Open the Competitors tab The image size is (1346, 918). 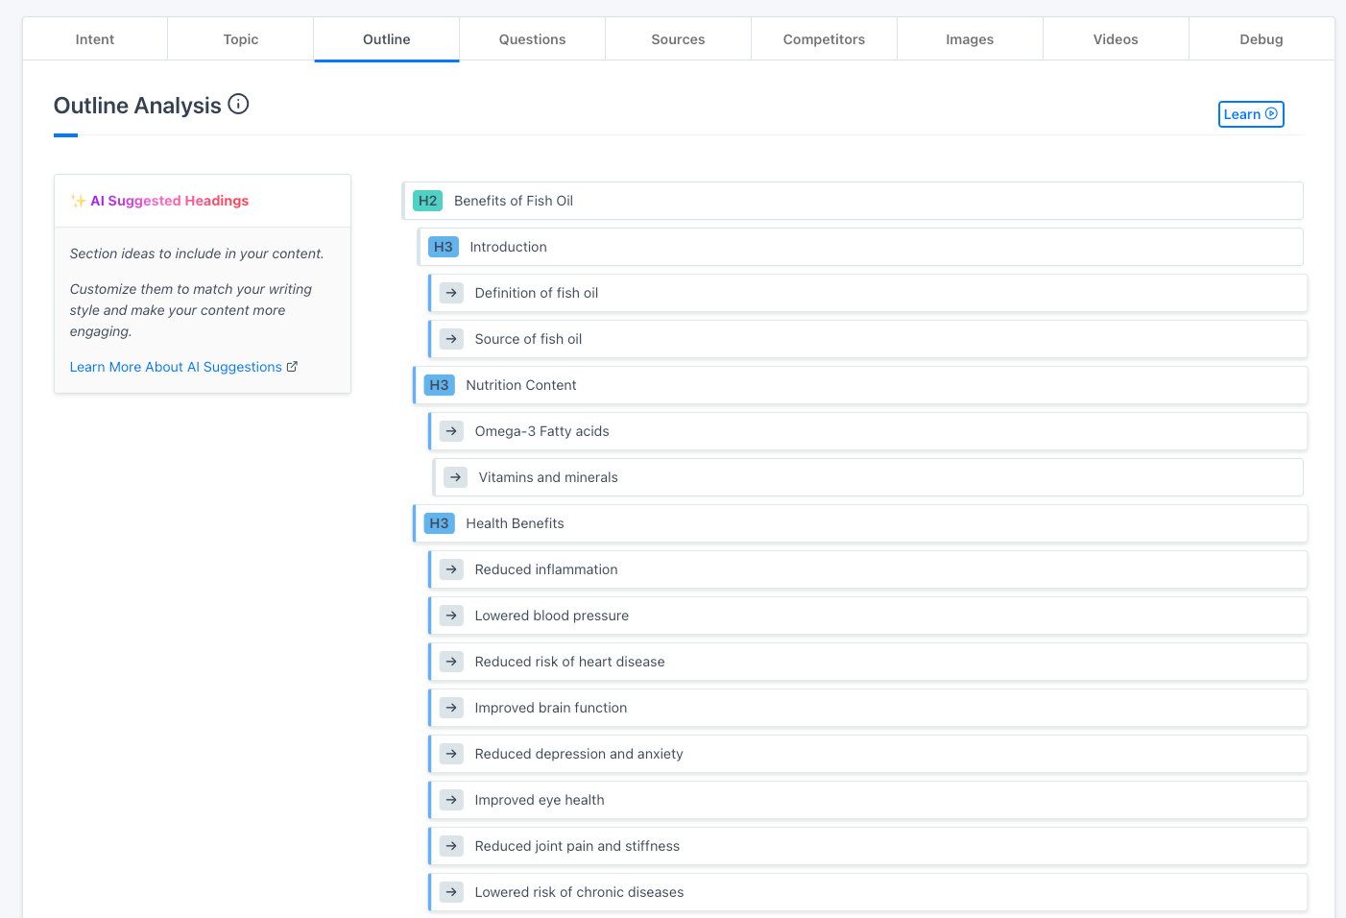pyautogui.click(x=824, y=39)
